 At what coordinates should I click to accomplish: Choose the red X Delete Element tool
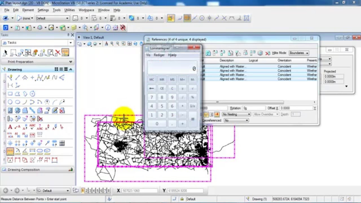click(58, 52)
